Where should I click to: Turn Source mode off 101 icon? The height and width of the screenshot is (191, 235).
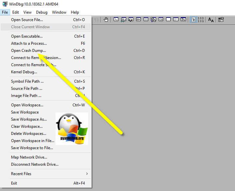[x=201, y=19]
